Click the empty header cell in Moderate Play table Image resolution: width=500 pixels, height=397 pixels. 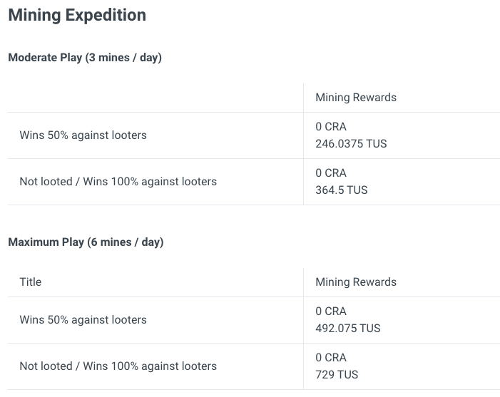click(155, 98)
